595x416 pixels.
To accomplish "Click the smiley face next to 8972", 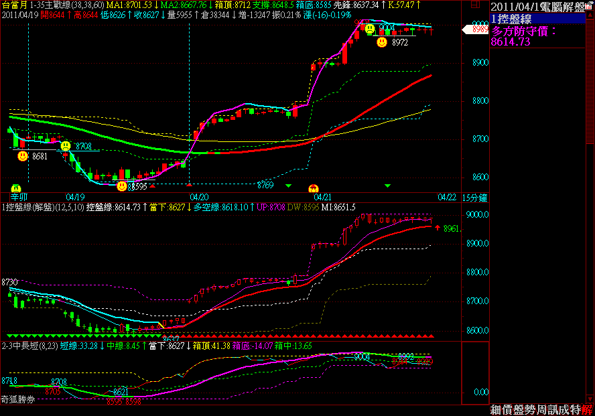I will click(x=381, y=42).
